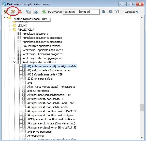Select Nav iestājies apmaksas termiņš report

click(41, 46)
